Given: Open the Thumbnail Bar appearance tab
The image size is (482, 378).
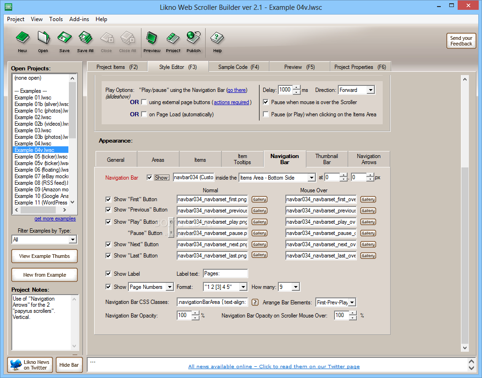Looking at the screenshot, I should point(326,159).
